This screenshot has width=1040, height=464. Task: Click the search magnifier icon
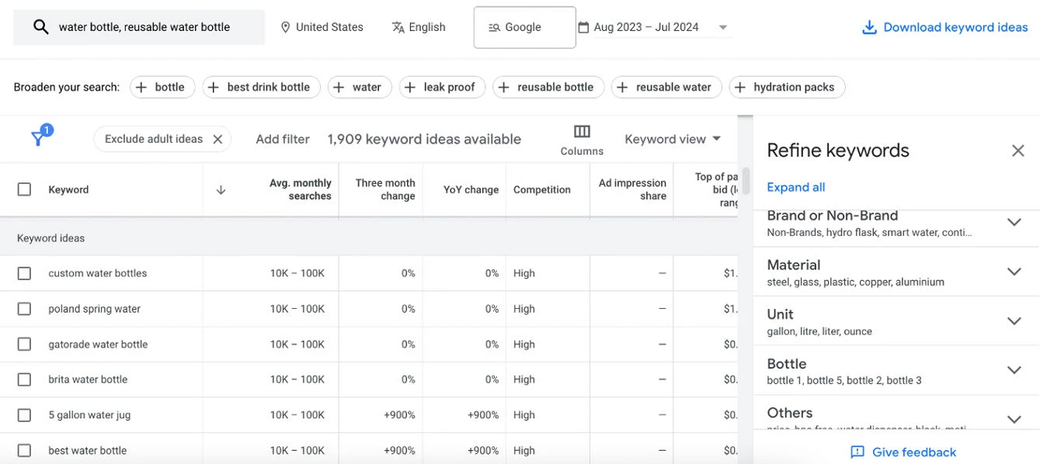point(40,27)
